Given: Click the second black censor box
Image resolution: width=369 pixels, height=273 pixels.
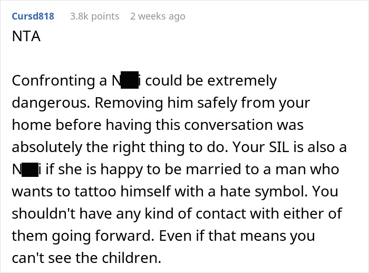Looking at the screenshot, I should click(30, 170).
